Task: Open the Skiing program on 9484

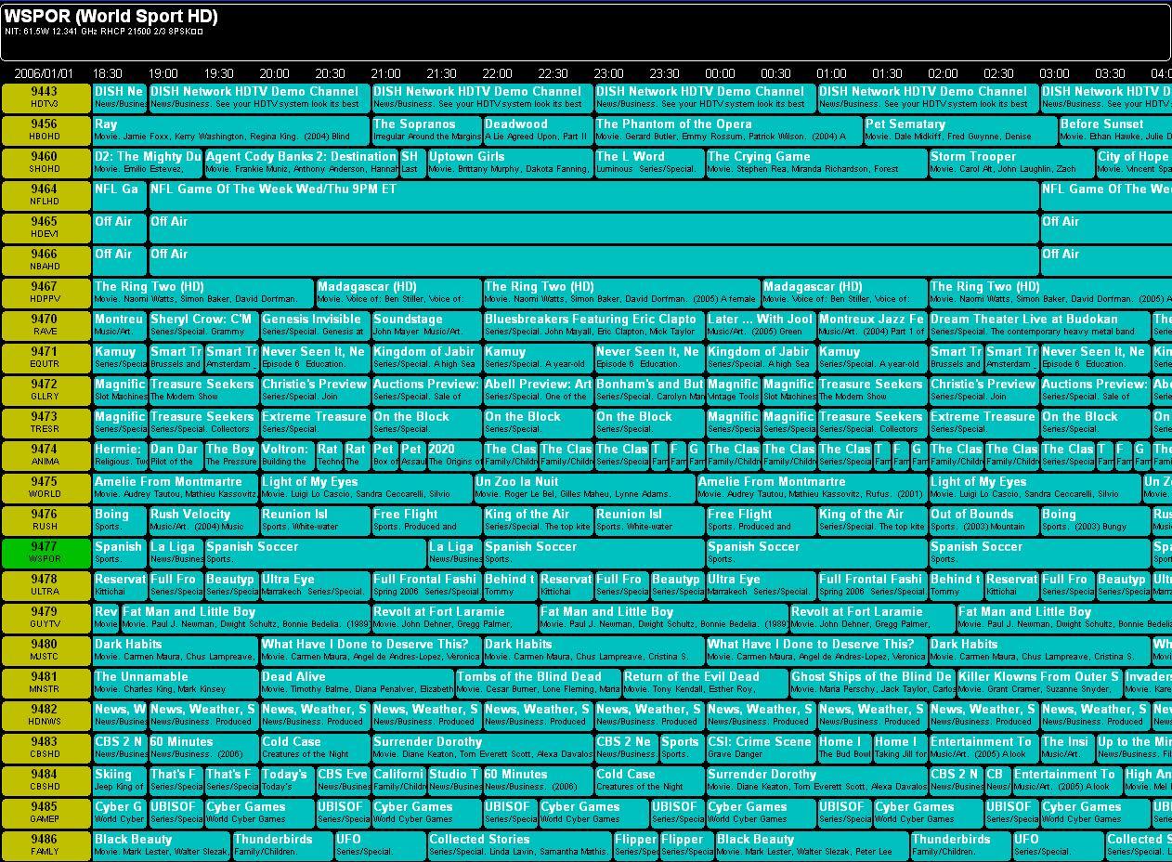Action: click(120, 781)
